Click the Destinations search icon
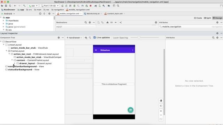Image resolution: width=223 pixels, height=125 pixels. click(x=86, y=22)
